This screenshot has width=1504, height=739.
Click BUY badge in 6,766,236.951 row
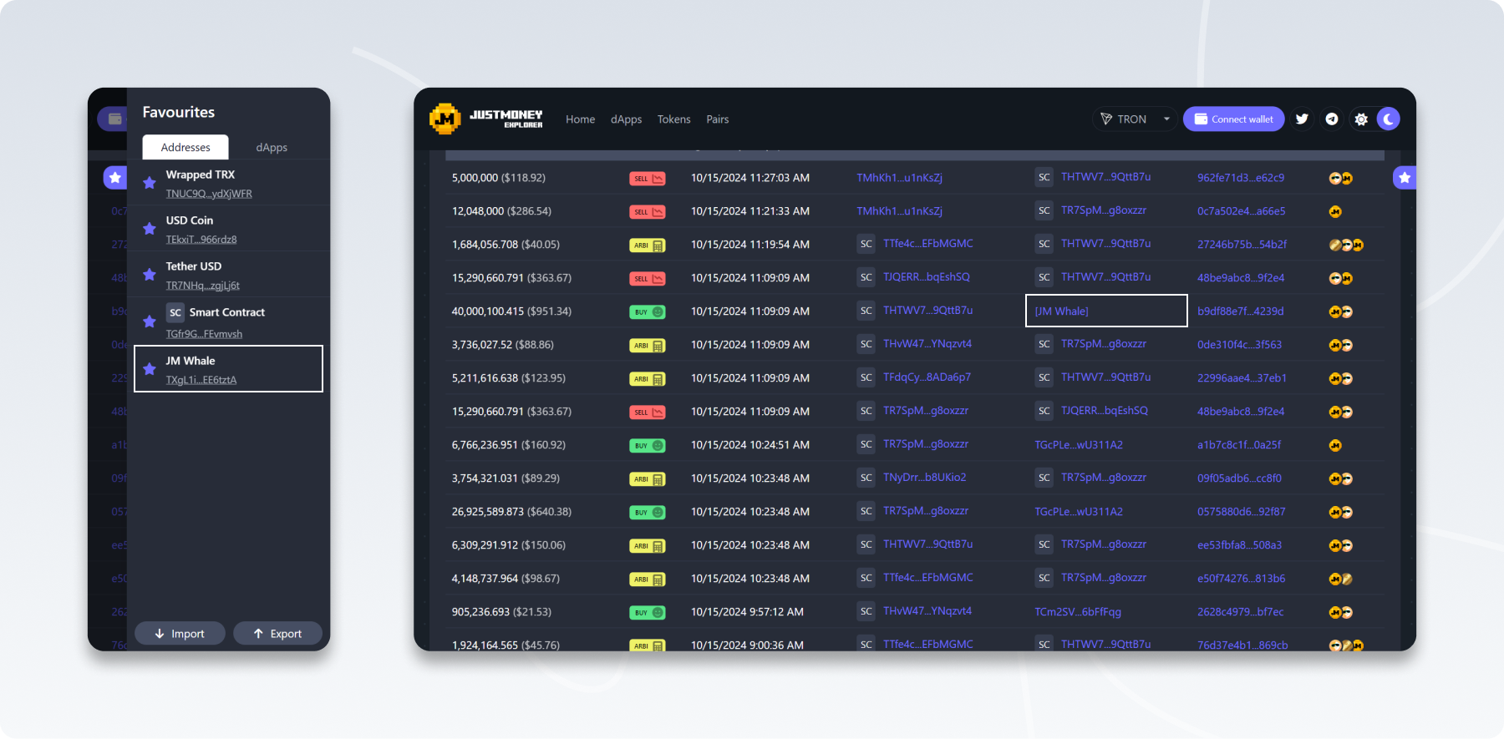tap(648, 446)
